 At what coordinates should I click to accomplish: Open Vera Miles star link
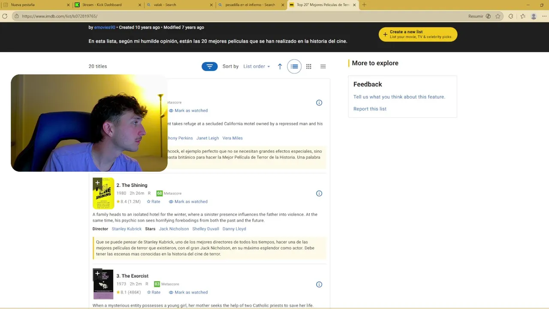[232, 138]
